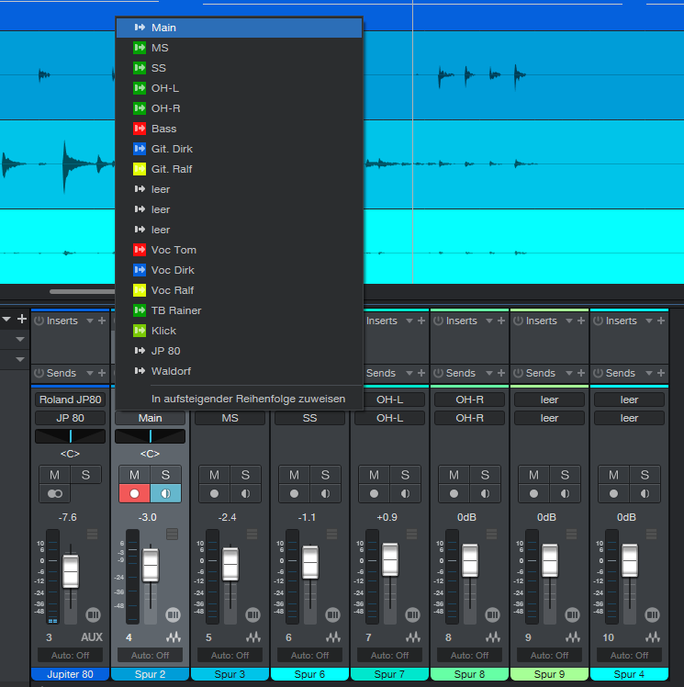Mute the Spur 3 channel
684x687 pixels.
214,475
